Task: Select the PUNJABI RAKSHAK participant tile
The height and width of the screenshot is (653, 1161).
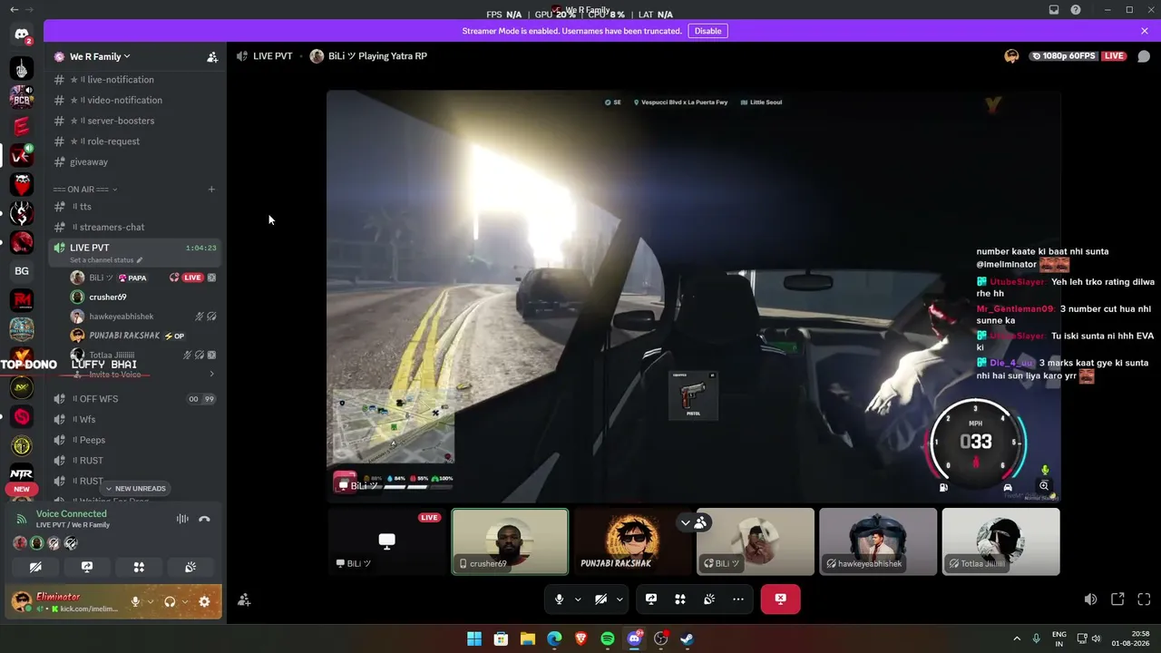Action: tap(633, 541)
